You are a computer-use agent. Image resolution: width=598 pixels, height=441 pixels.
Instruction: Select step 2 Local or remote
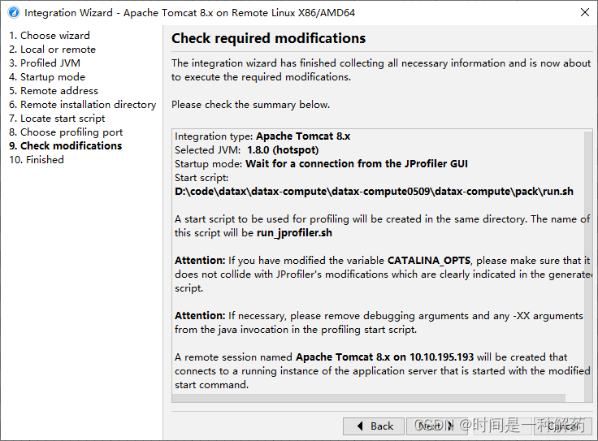point(53,50)
